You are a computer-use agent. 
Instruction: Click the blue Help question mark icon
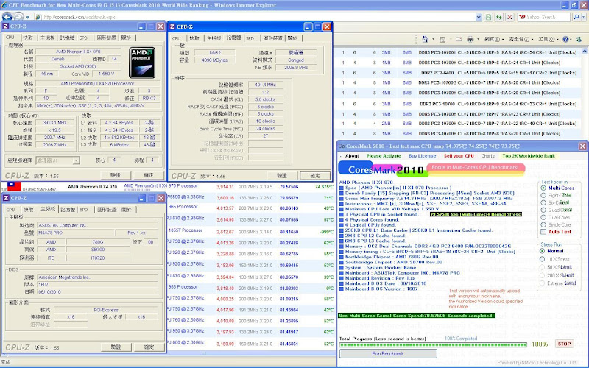tap(565, 39)
